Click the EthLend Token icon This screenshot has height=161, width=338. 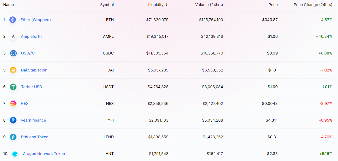tap(13, 137)
